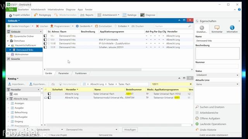The image size is (248, 139).
Task: Click Taster in the catalog breadcrumb
Action: 111,84
